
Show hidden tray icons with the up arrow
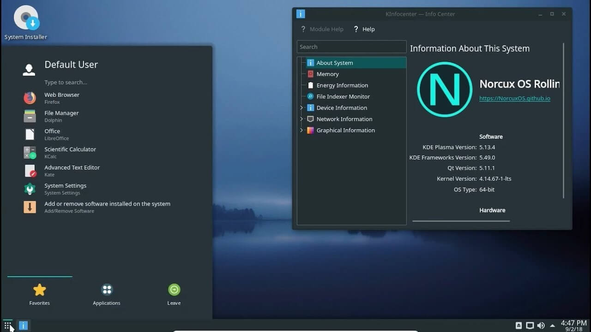552,326
